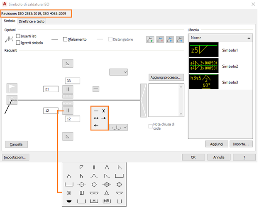The image size is (259, 207).
Task: Click Importa button
Action: coord(241,144)
